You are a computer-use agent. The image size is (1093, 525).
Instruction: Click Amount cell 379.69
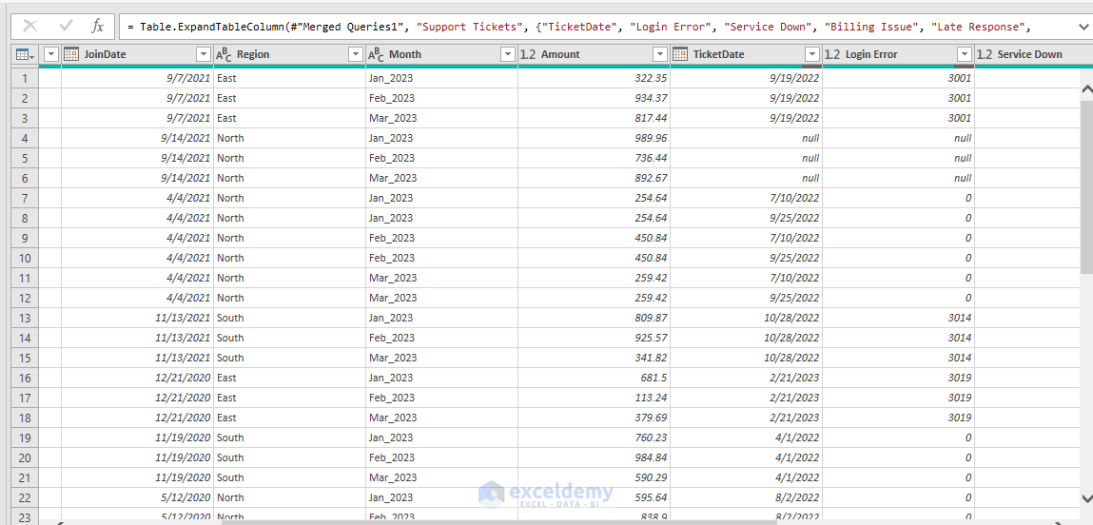(594, 418)
